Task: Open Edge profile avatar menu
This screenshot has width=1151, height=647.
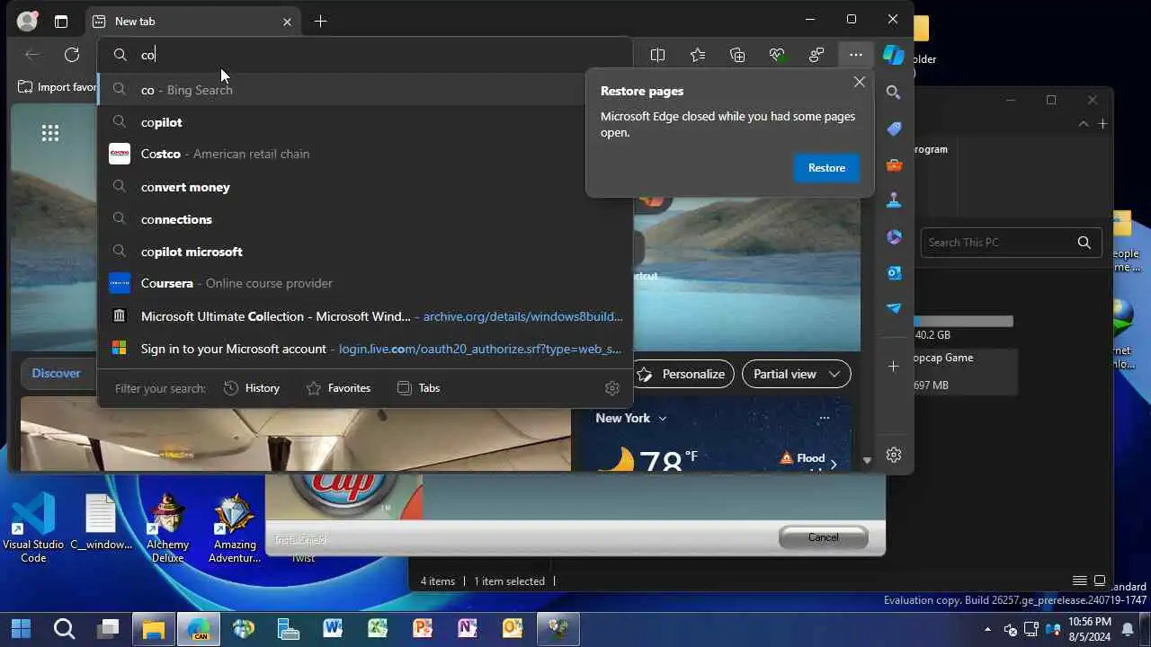Action: [x=27, y=21]
